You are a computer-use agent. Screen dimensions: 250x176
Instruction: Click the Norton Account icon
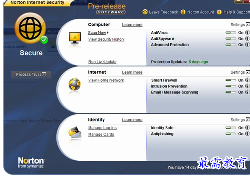click(x=183, y=12)
